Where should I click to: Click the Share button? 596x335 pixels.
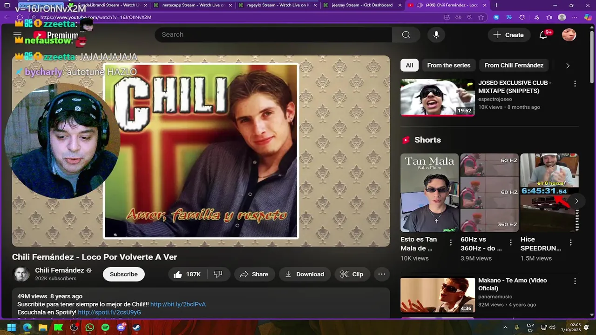click(254, 274)
